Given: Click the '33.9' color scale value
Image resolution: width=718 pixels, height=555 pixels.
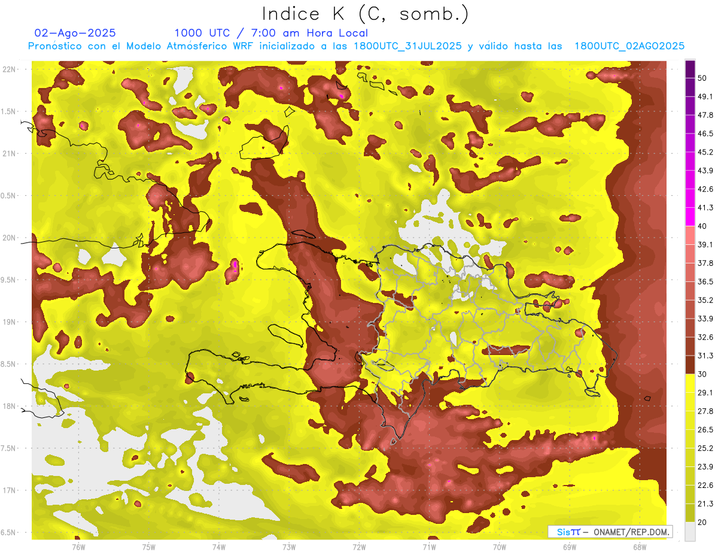Looking at the screenshot, I should (x=705, y=319).
